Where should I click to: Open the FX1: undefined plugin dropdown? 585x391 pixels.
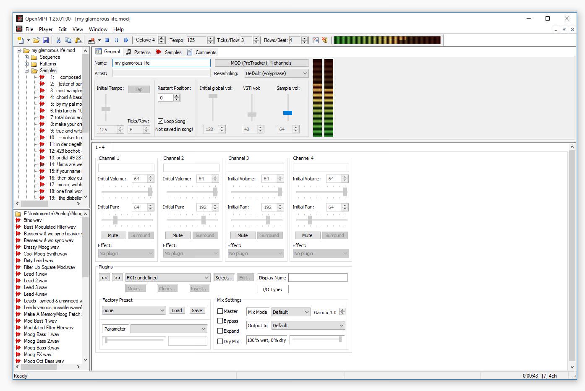(x=167, y=278)
